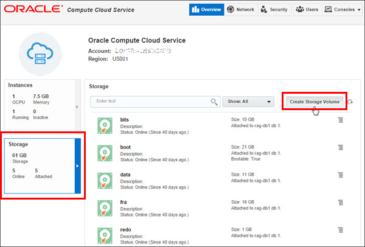This screenshot has height=247, width=365.
Task: Click the data volume name
Action: 125,175
